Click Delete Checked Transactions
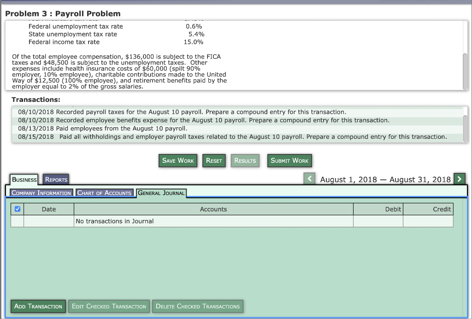 (197, 306)
